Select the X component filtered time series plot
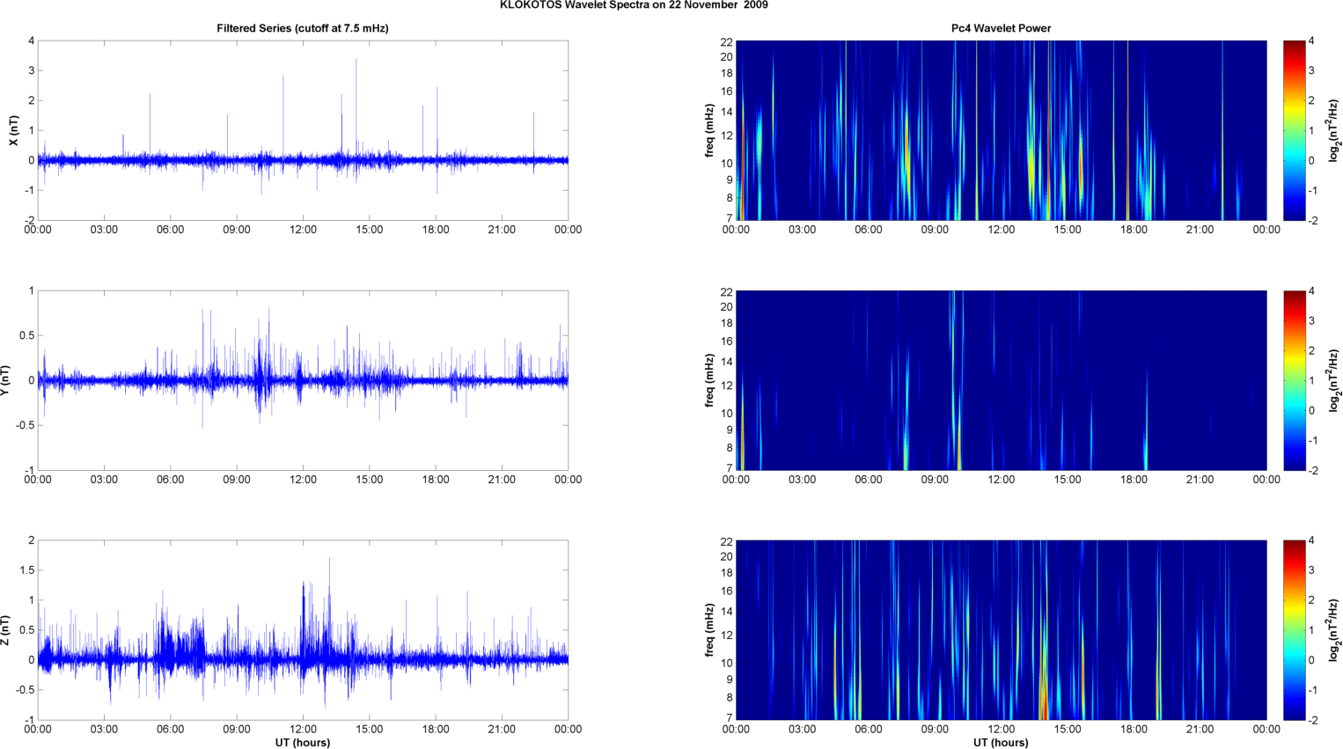Viewport: 1343px width, 749px height. coord(302,130)
